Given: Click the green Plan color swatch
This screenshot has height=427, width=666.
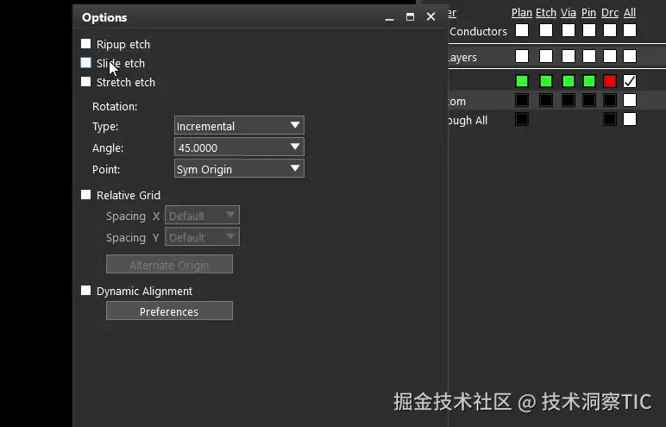Looking at the screenshot, I should click(522, 81).
